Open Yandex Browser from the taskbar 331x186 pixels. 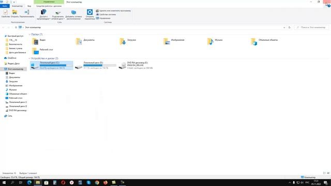tap(71, 182)
